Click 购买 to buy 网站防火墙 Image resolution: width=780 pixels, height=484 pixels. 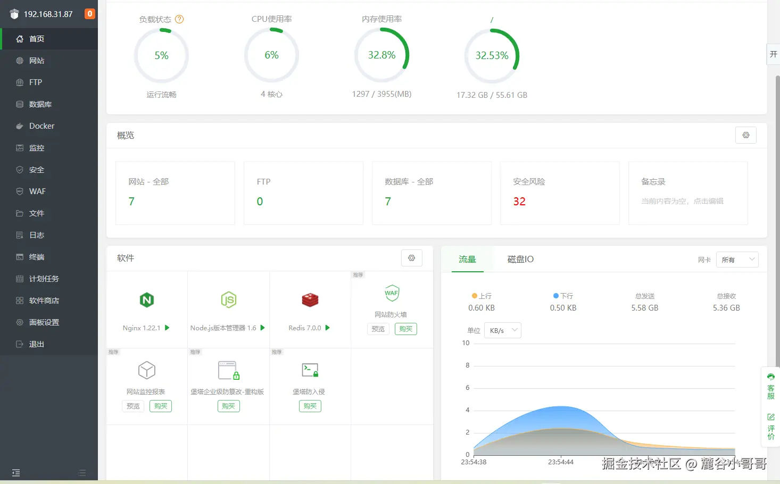[x=406, y=329]
